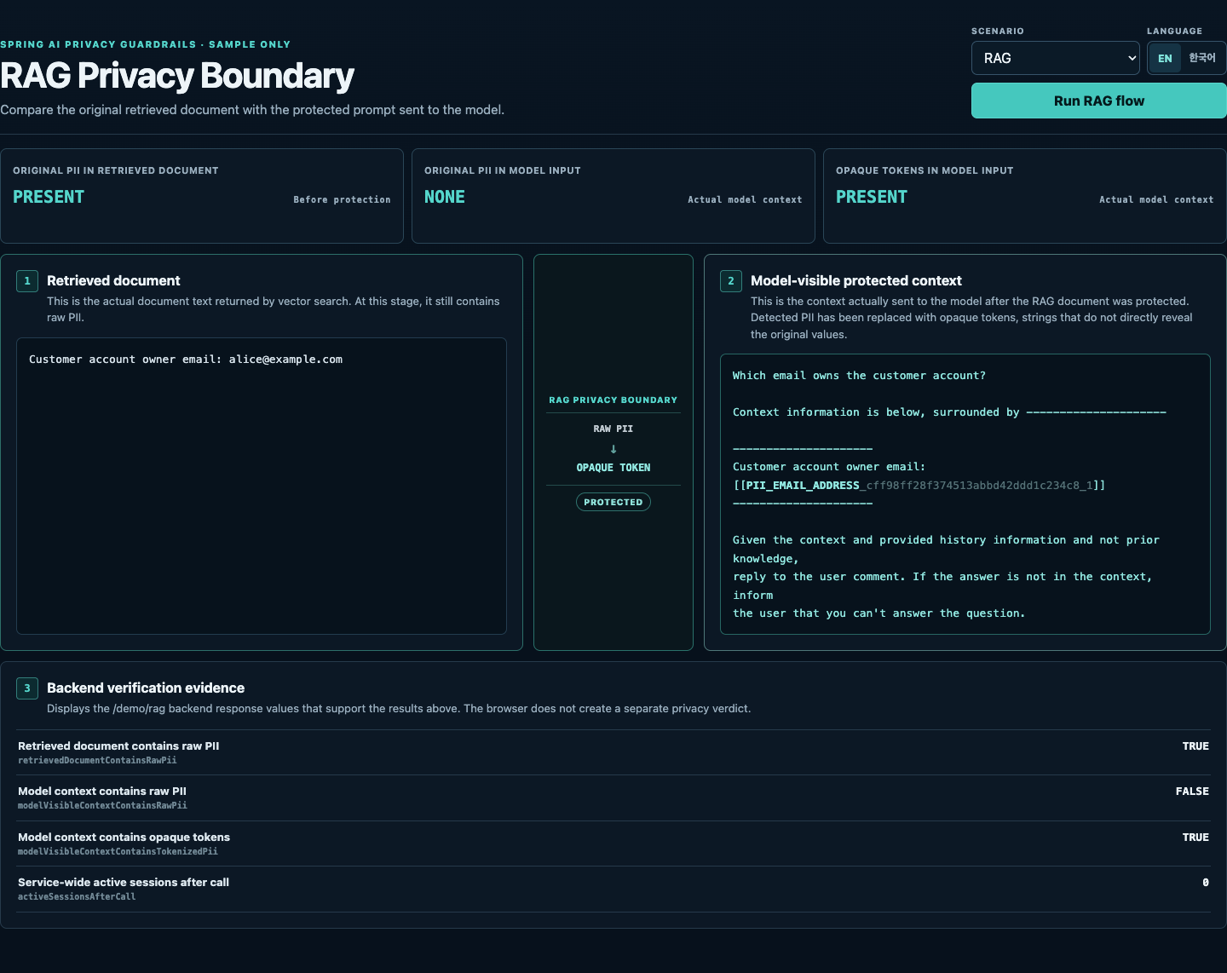Viewport: 1227px width, 973px height.
Task: Click the 'Model-visible protected context' heading
Action: pyautogui.click(x=856, y=281)
